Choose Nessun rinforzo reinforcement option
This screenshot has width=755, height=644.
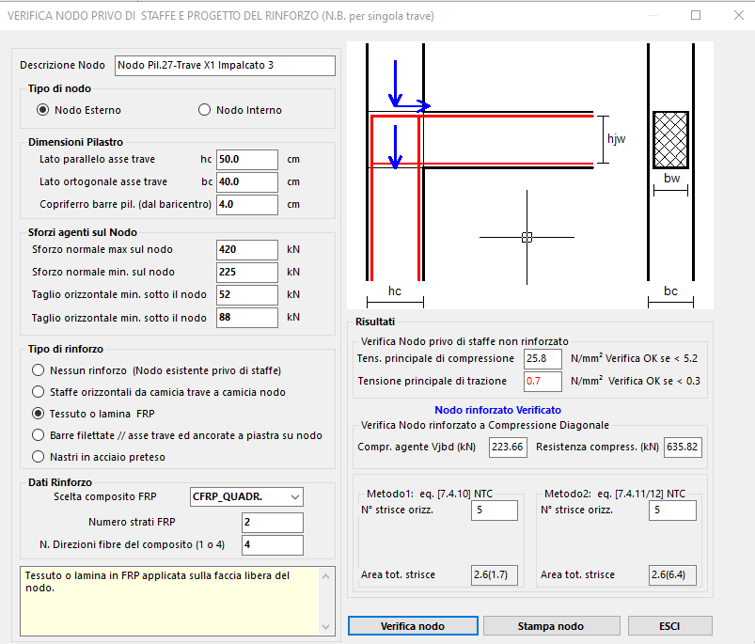(38, 370)
